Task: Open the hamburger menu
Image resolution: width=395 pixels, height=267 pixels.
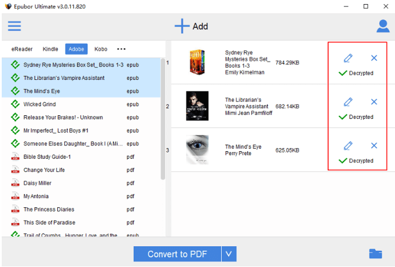Action: pyautogui.click(x=14, y=26)
